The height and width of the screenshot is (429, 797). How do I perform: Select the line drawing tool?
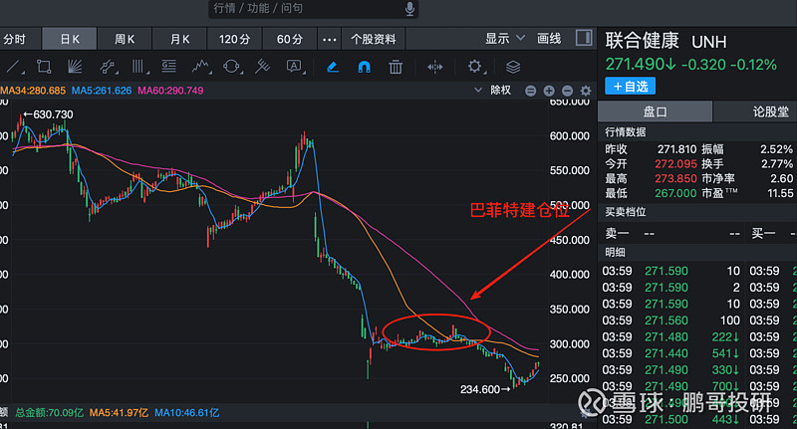click(x=14, y=67)
